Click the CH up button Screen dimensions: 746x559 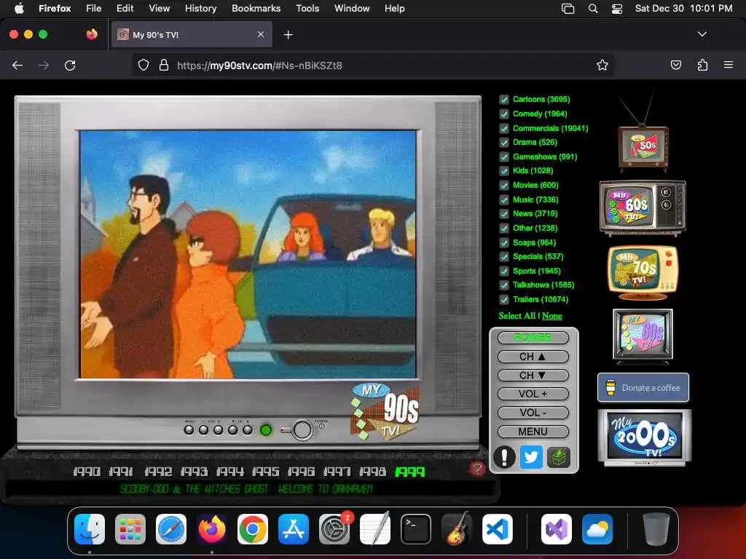533,357
